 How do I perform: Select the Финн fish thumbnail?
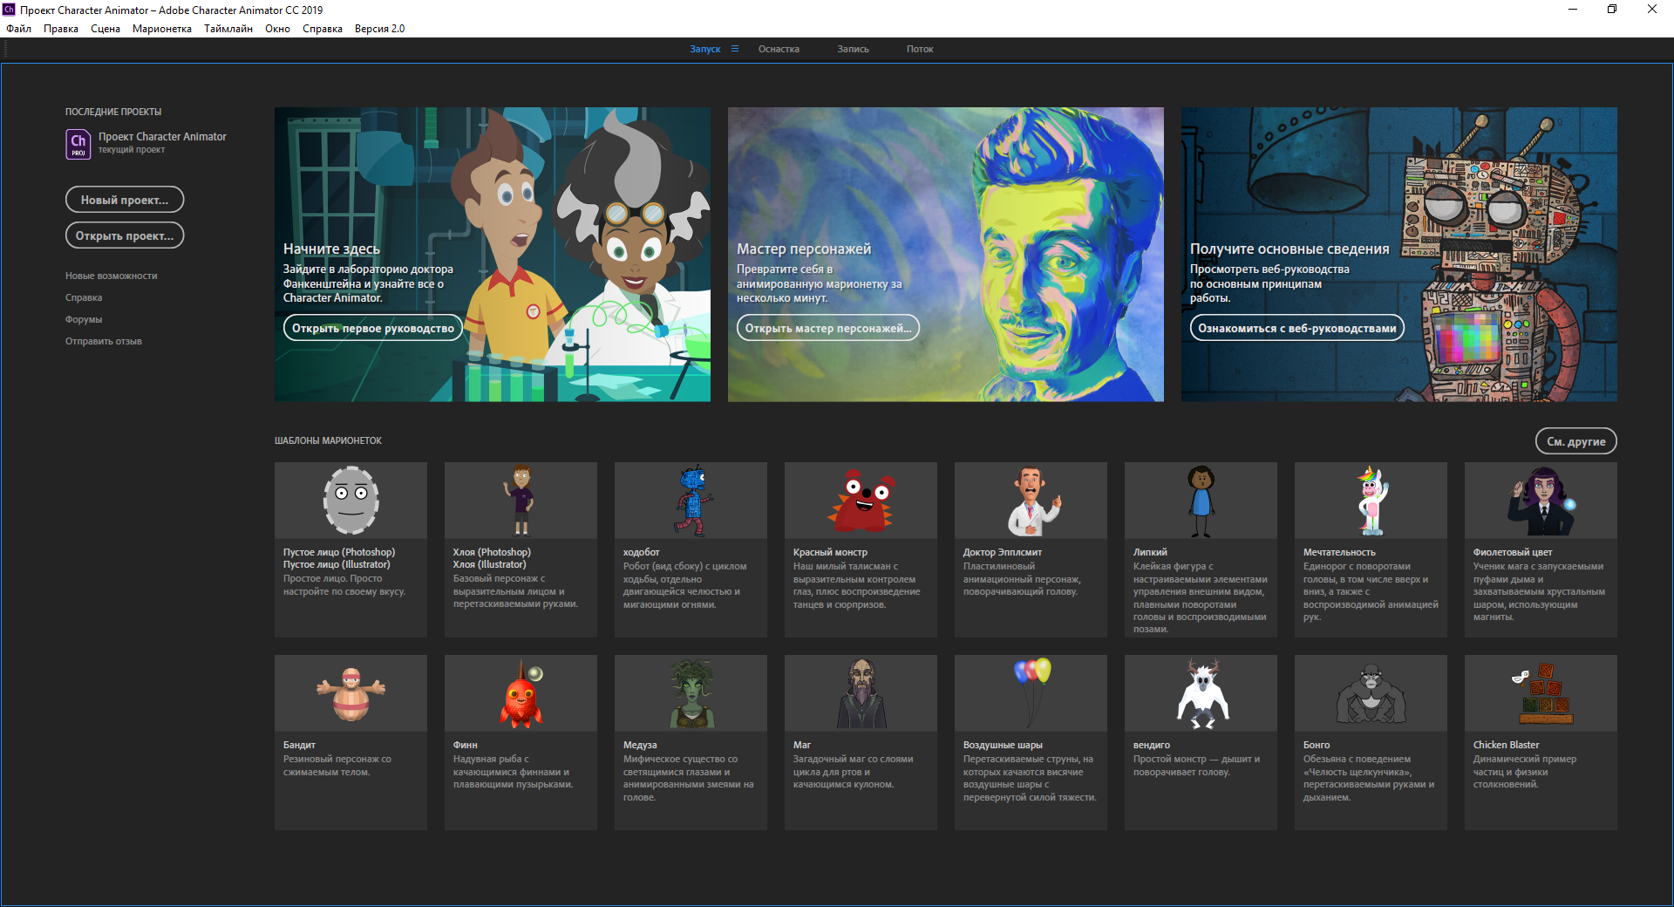(521, 693)
